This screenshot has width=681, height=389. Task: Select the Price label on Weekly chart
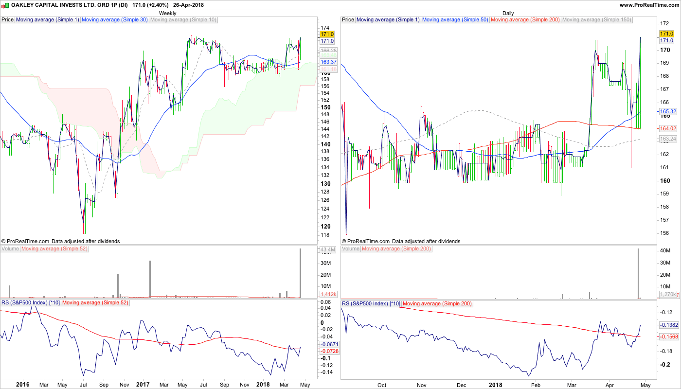pos(8,20)
